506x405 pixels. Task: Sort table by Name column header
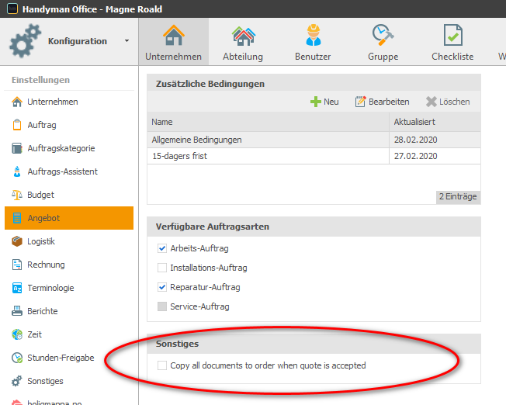coord(267,123)
